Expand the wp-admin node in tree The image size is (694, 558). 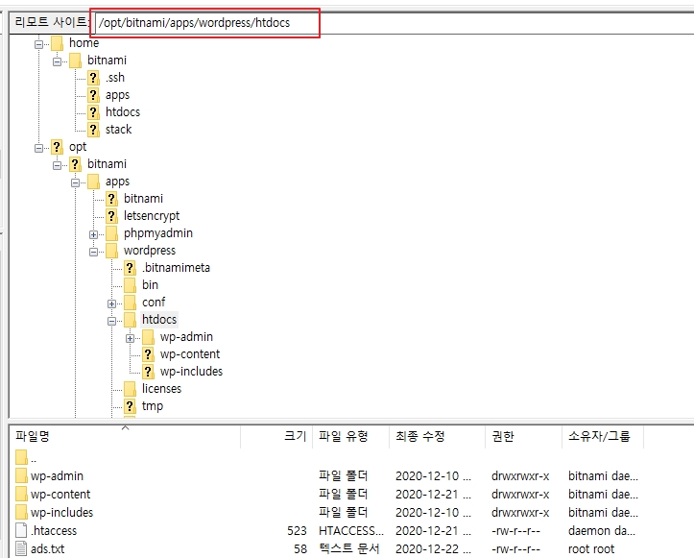click(x=131, y=337)
